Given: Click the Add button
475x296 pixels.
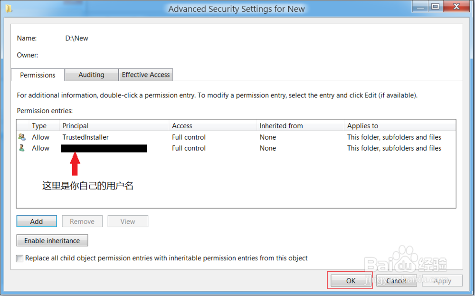Looking at the screenshot, I should [x=37, y=221].
